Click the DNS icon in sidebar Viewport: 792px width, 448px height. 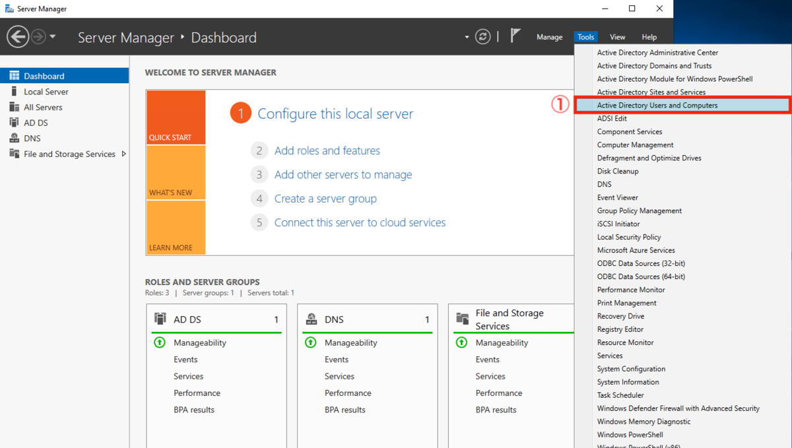[x=14, y=138]
